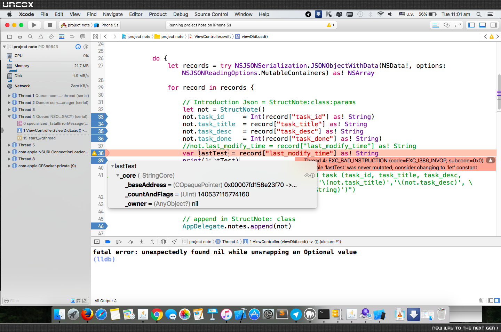This screenshot has width=501, height=332.
Task: Switch to the Standard editor
Action: tap(435, 25)
